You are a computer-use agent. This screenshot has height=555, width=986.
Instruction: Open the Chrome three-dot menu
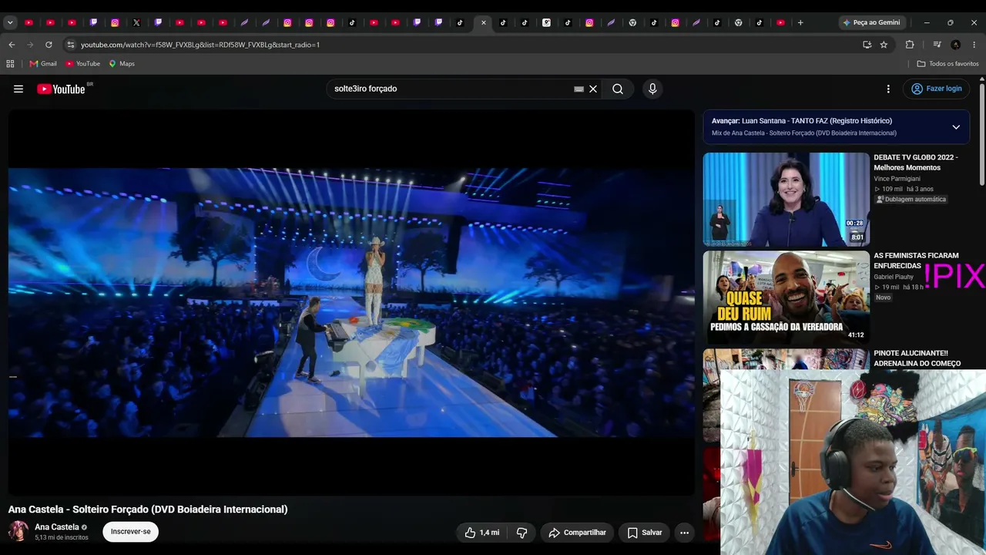(x=974, y=45)
